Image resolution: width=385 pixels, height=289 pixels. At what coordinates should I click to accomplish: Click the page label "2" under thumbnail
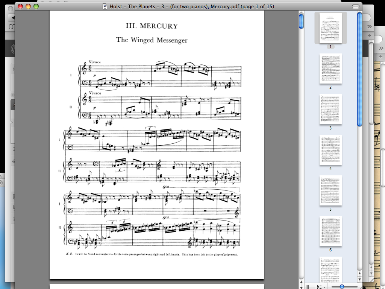click(330, 87)
